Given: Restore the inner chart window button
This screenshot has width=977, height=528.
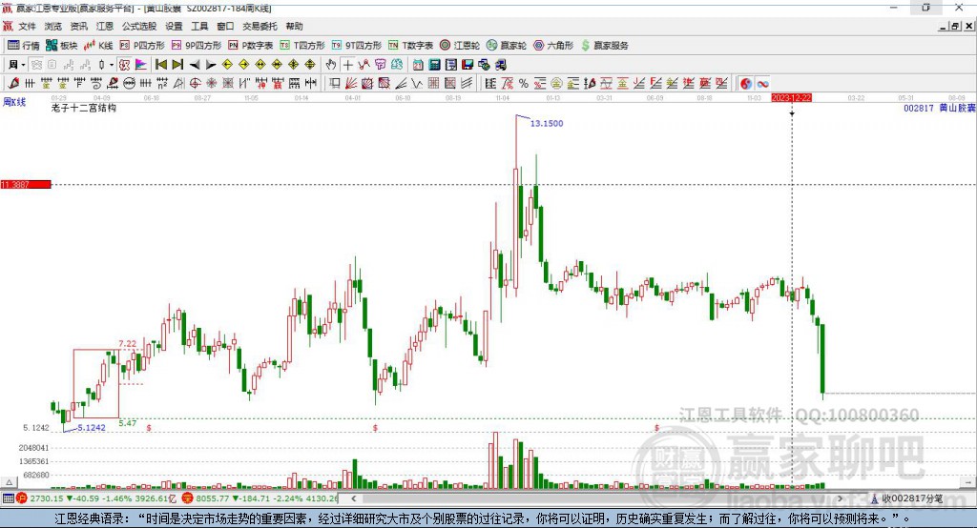Looking at the screenshot, I should tap(955, 26).
